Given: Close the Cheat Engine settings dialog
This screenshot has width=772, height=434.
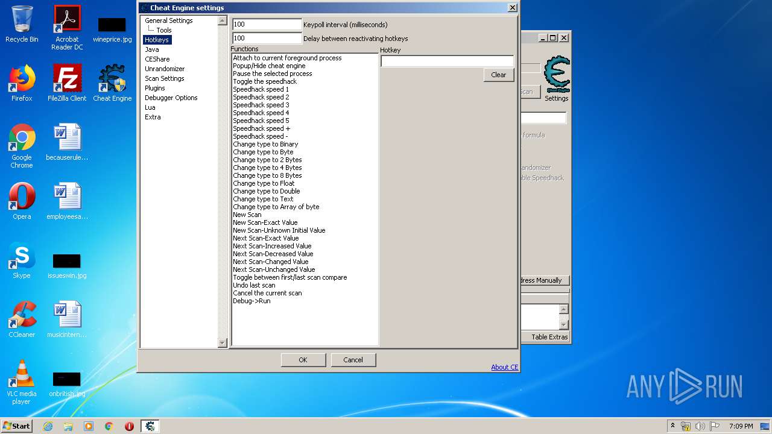Looking at the screenshot, I should coord(512,8).
